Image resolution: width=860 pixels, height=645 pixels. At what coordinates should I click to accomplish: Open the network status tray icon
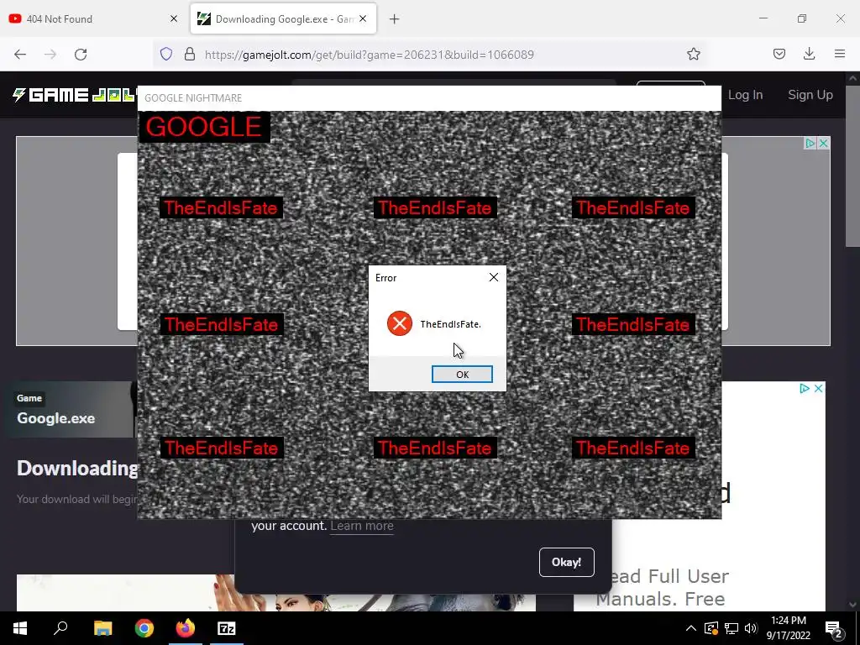pyautogui.click(x=732, y=628)
